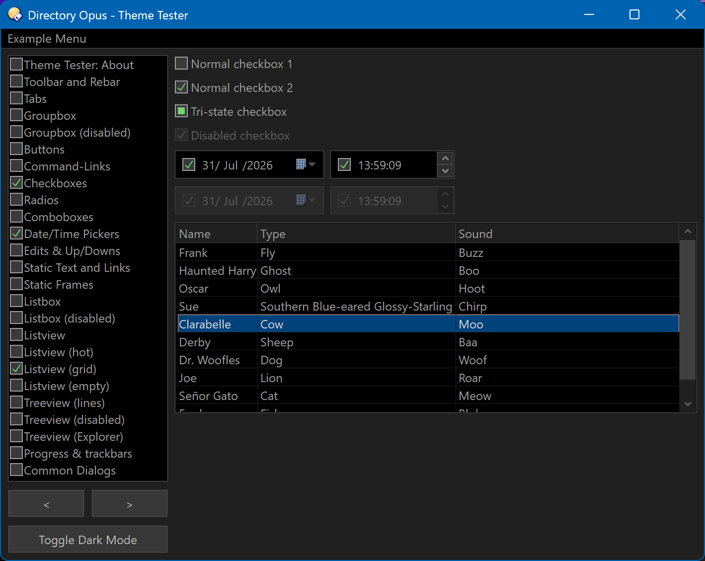Check the Treeview (lines) item
This screenshot has width=705, height=561.
click(x=16, y=402)
